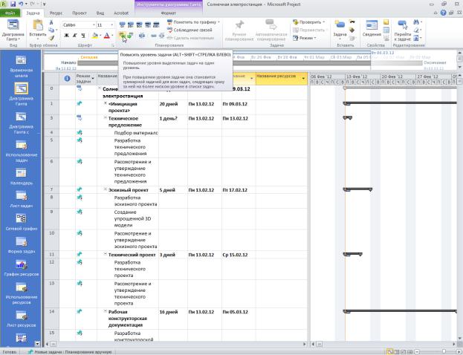Click the Задача insert task icon
This screenshot has height=355, width=463.
coord(340,25)
